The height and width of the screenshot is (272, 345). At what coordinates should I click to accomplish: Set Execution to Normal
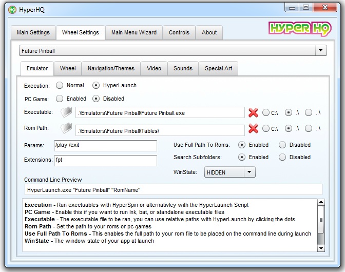[x=60, y=85]
